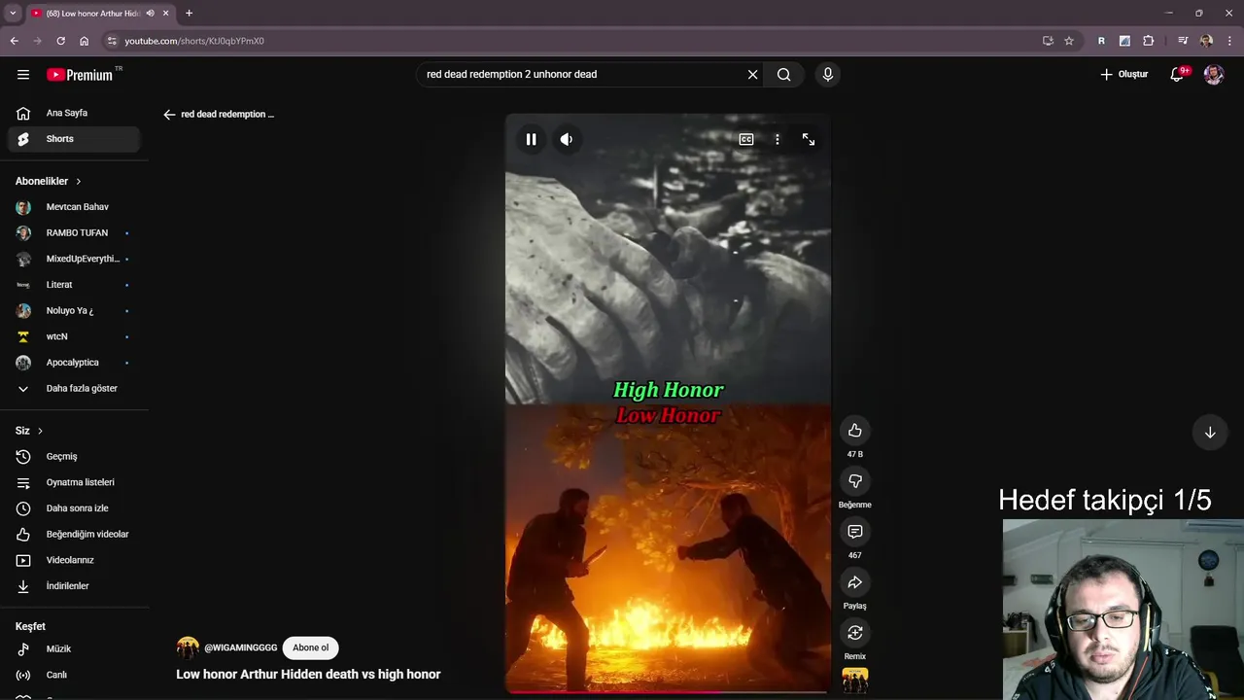View site information icon in address bar

(x=112, y=41)
